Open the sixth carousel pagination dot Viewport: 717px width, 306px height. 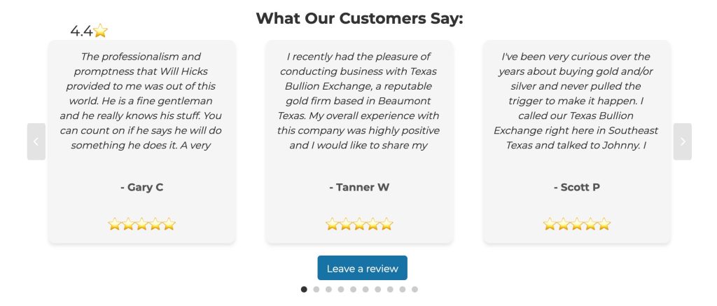tap(366, 289)
